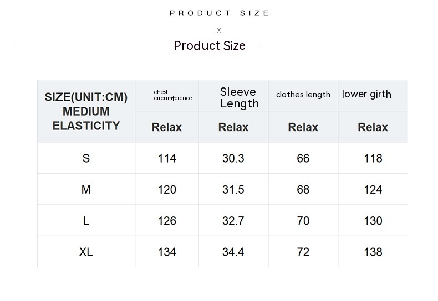Image resolution: width=438 pixels, height=301 pixels.
Task: Click lower girth value 138
Action: pos(373,252)
